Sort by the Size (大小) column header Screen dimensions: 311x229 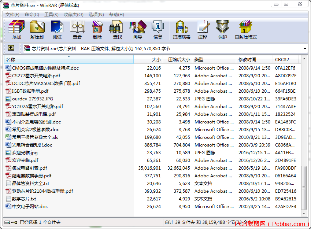click(148, 59)
